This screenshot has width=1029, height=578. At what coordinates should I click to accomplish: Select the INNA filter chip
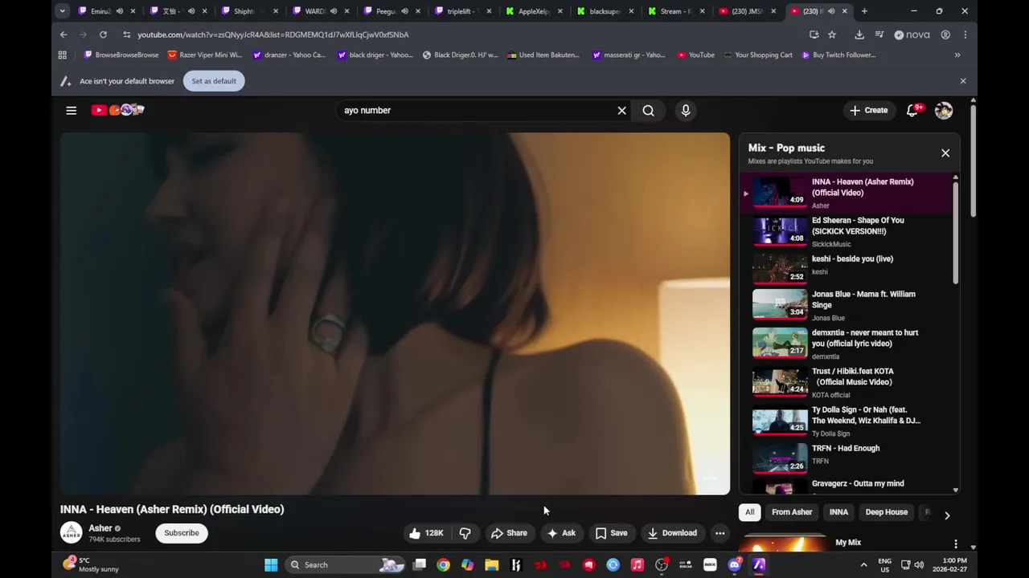point(838,512)
